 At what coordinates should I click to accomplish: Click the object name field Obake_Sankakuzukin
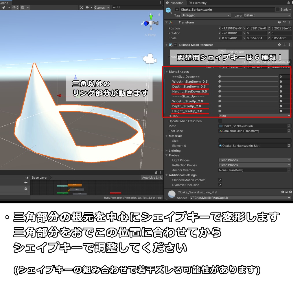click(227, 10)
